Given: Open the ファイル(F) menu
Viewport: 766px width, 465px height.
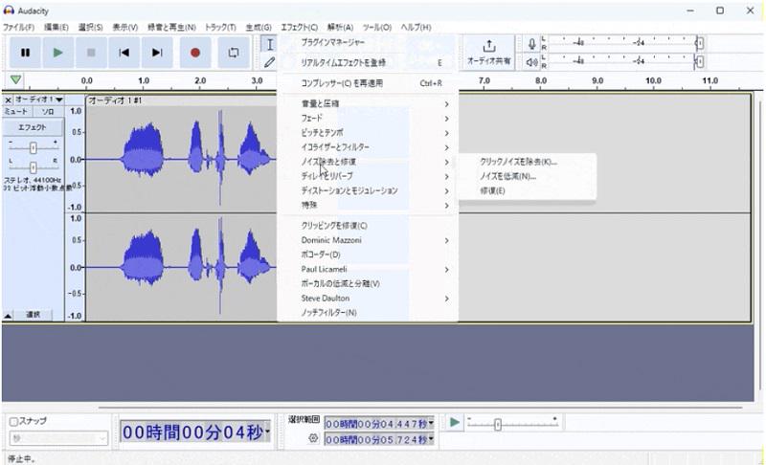Looking at the screenshot, I should point(18,28).
